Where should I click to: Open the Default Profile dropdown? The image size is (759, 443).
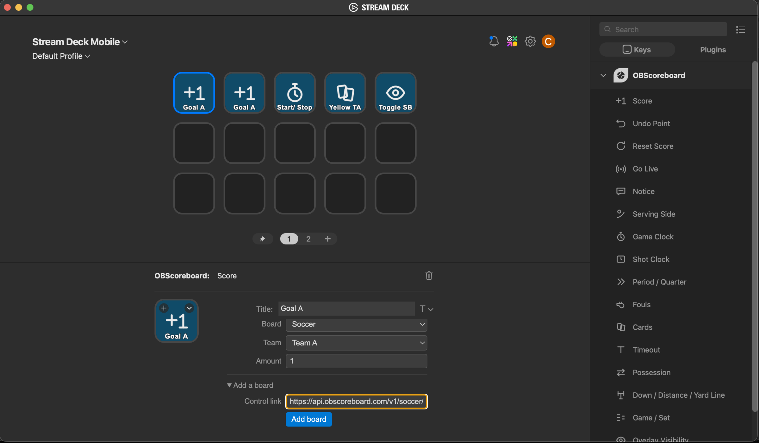pyautogui.click(x=61, y=56)
